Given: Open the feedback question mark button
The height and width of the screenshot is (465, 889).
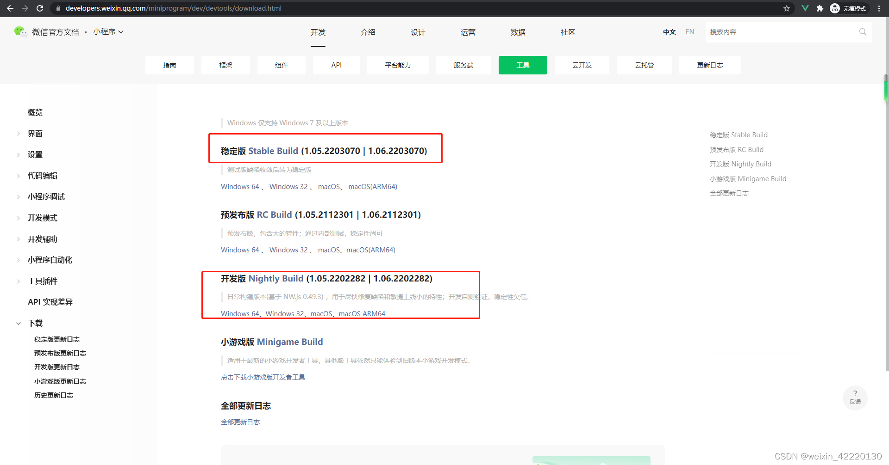Looking at the screenshot, I should (855, 398).
